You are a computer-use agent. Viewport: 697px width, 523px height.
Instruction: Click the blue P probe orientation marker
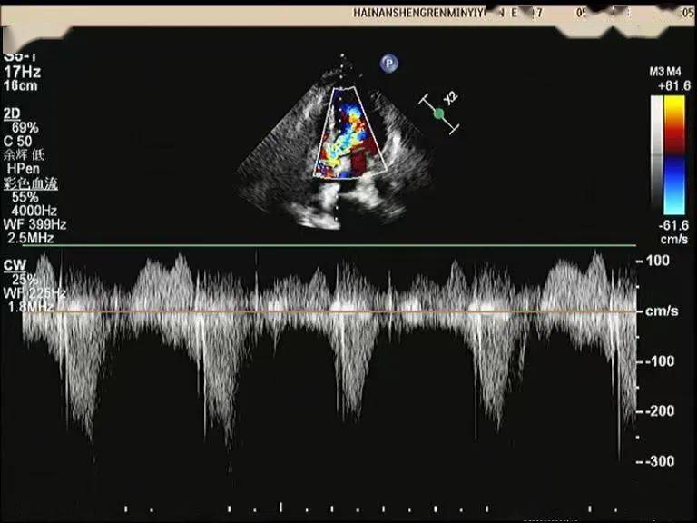coord(389,64)
